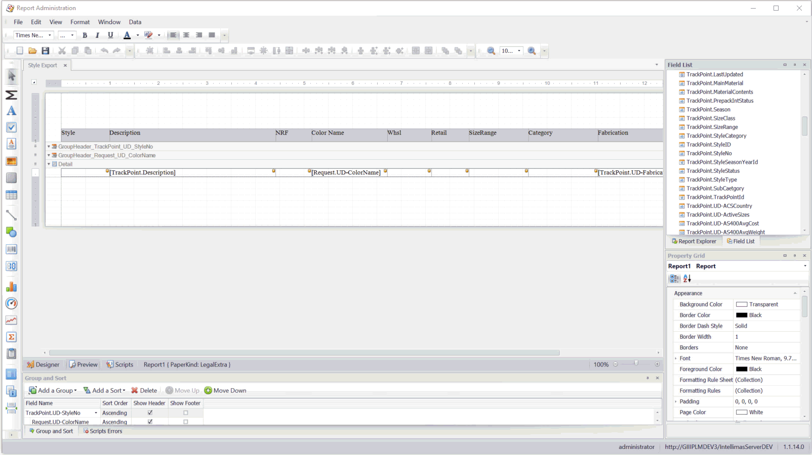Collapse GroupHeader_TrackPoint_UD_StyleNo band
This screenshot has height=455, width=812.
(x=49, y=147)
